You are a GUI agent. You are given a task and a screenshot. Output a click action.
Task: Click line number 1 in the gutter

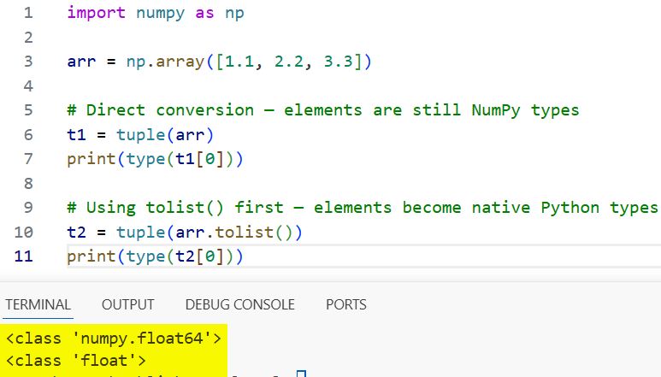(x=28, y=13)
